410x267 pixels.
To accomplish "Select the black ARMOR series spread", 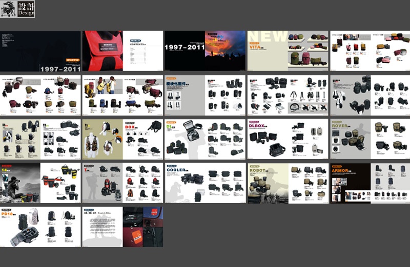I will pyautogui.click(x=370, y=183).
